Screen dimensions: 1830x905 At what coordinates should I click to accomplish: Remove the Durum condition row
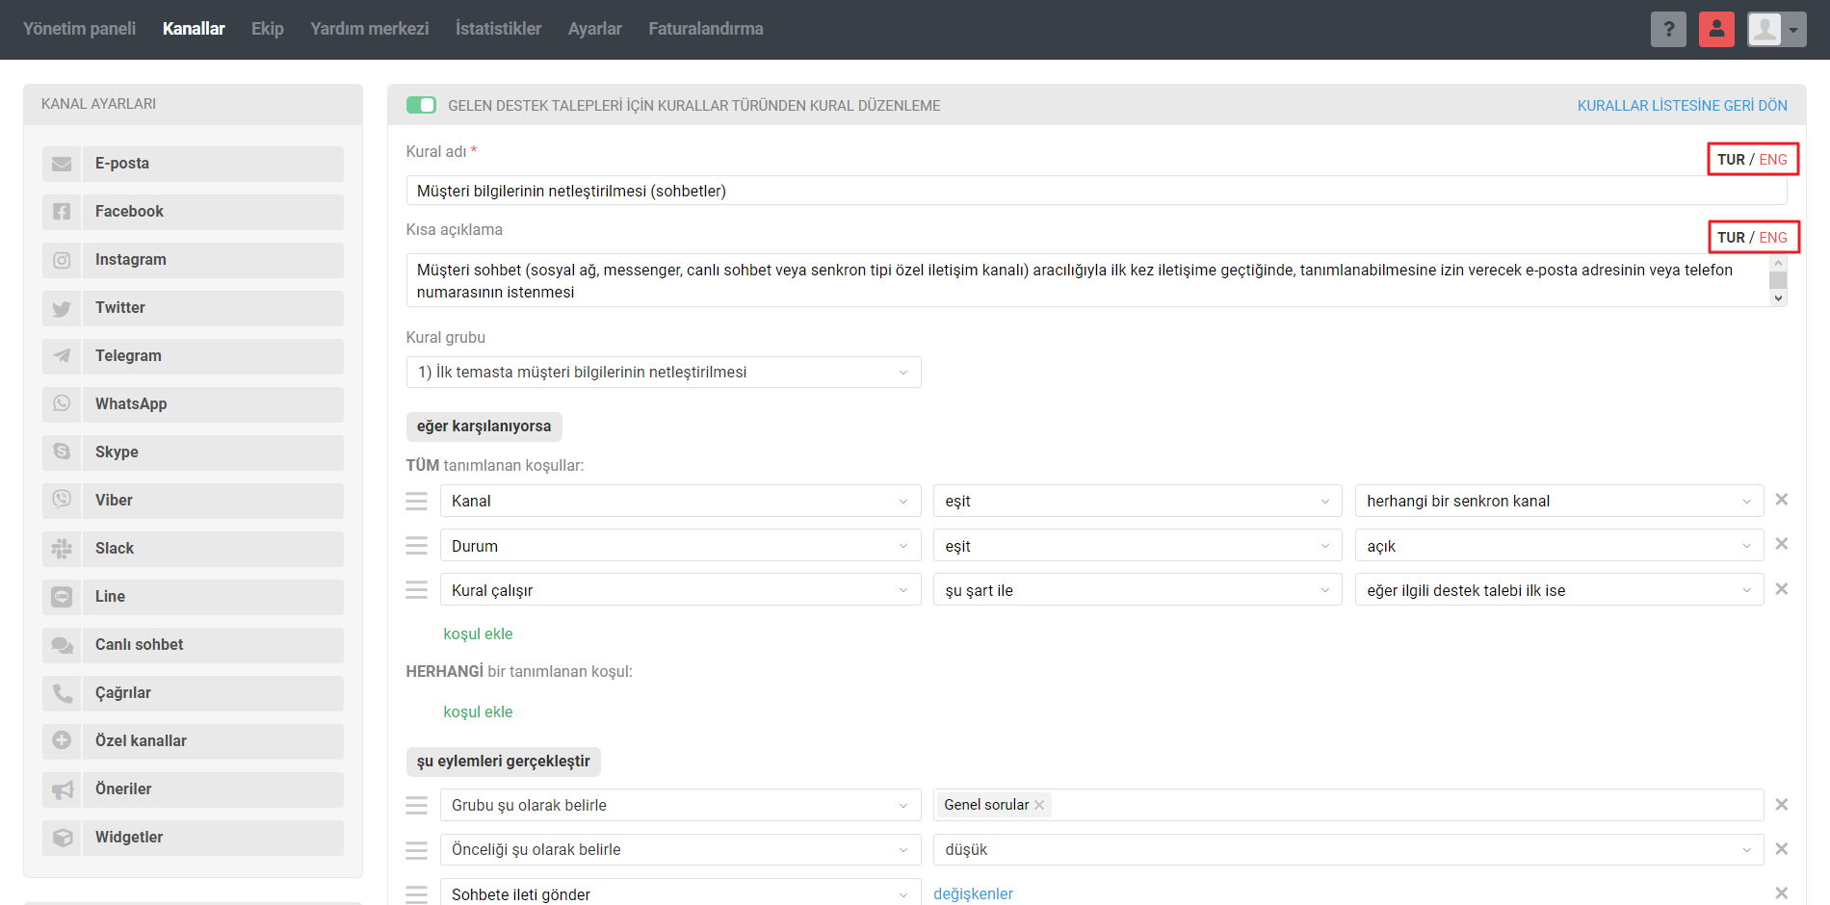[1782, 544]
